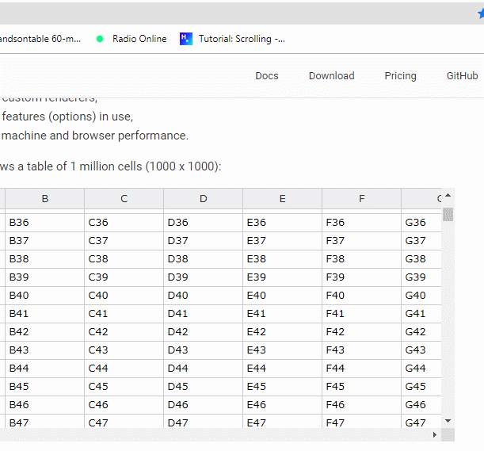Image resolution: width=484 pixels, height=451 pixels.
Task: Select column header F
Action: click(362, 199)
